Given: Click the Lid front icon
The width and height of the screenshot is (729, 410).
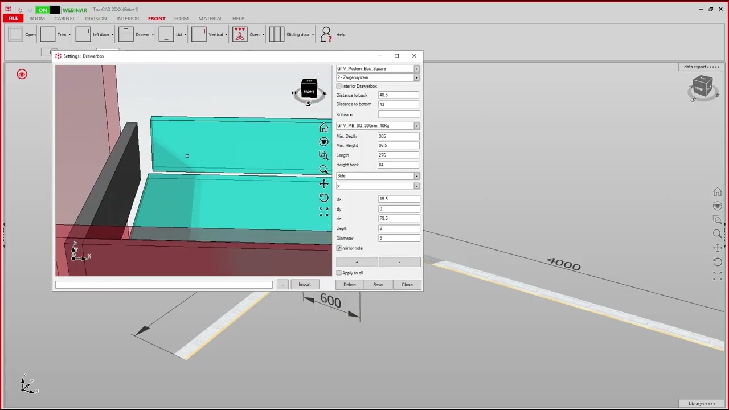Looking at the screenshot, I should pos(166,34).
